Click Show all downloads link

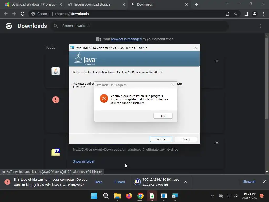(x=249, y=182)
